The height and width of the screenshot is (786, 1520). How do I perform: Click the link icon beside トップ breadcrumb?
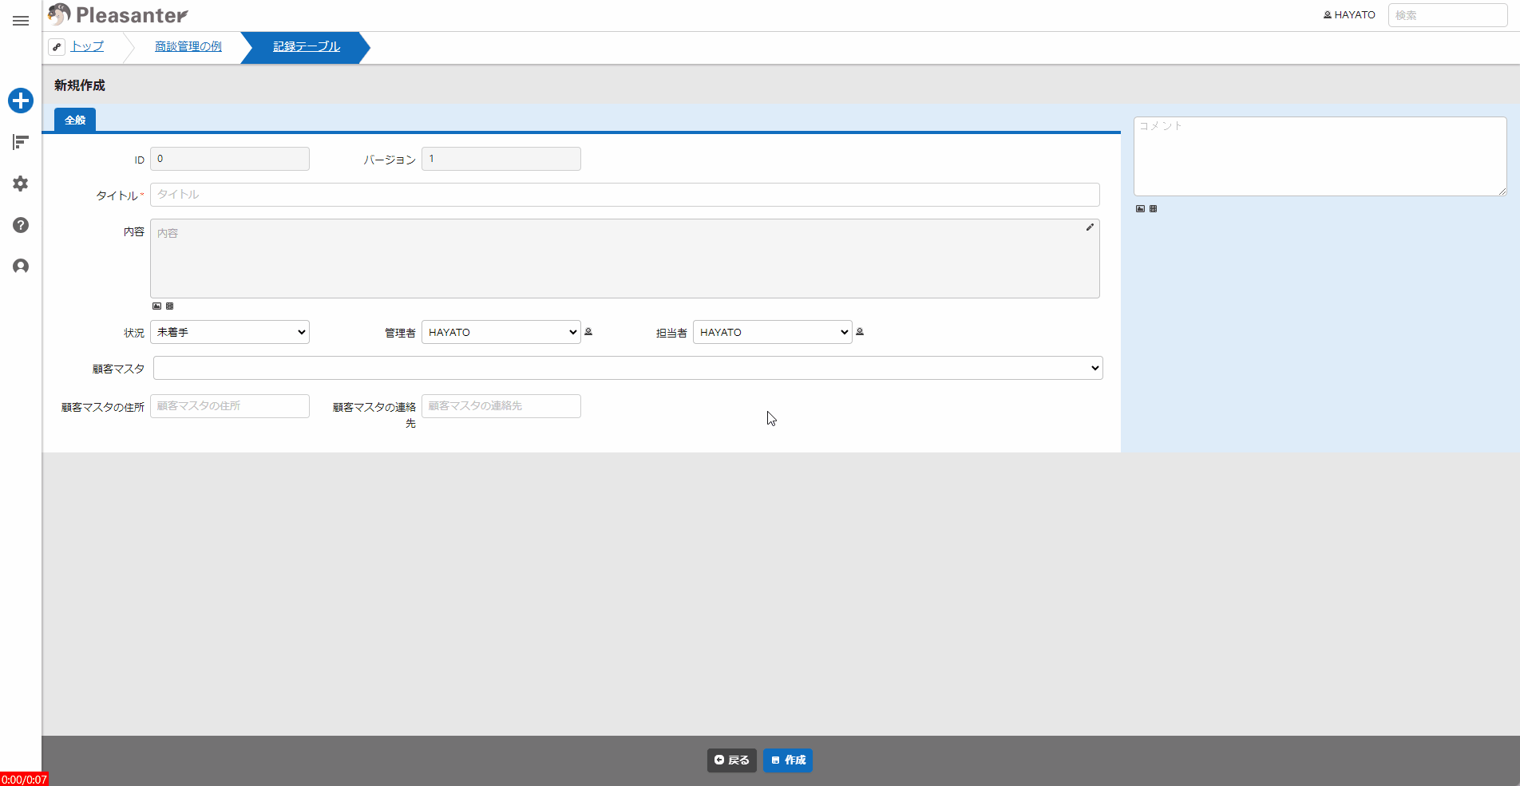(57, 47)
